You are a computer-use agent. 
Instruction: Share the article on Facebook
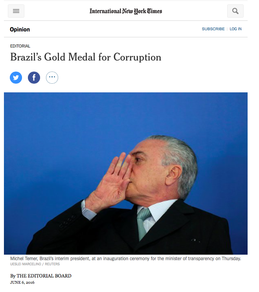pos(34,77)
